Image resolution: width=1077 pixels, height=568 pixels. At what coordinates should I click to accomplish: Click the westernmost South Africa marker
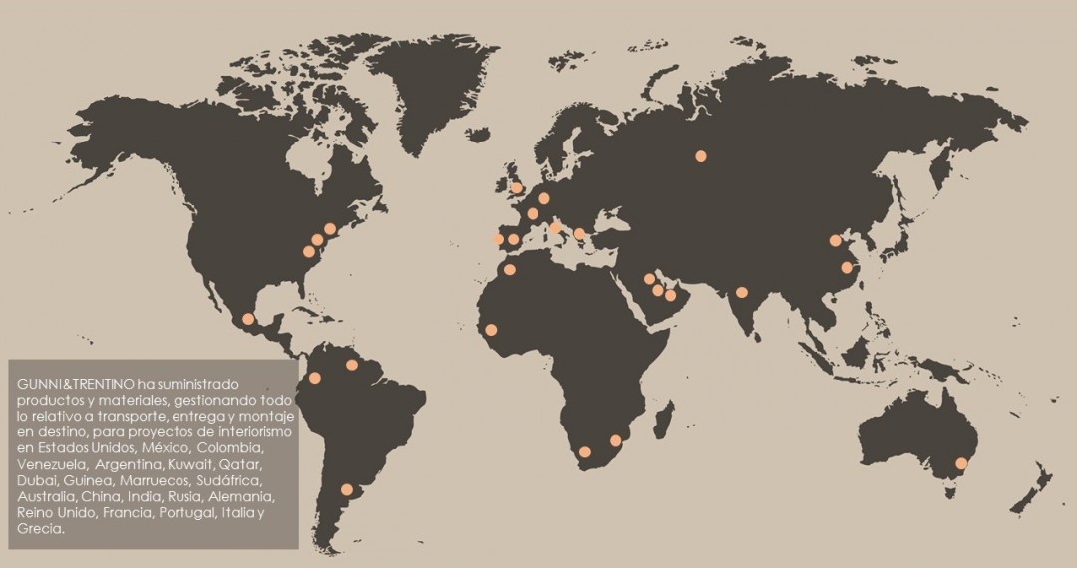[x=585, y=452]
